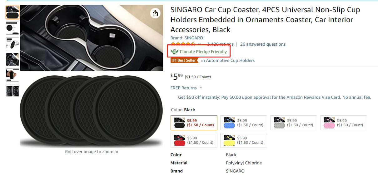Select the last thumbnail in the image list
Screen dimensions: 378x175
(12, 91)
